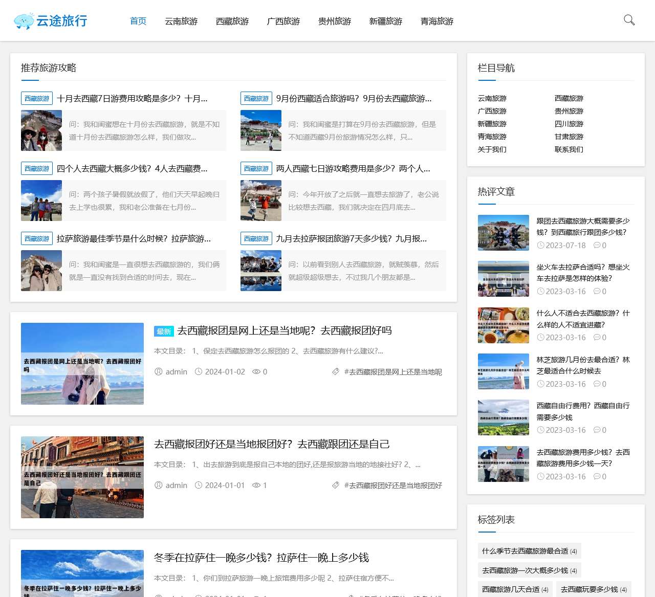Open 联系我们 link in the sidebar
This screenshot has height=597, width=655.
[569, 149]
